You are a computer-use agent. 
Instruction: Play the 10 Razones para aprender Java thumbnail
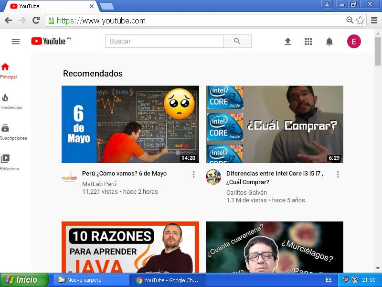(130, 247)
